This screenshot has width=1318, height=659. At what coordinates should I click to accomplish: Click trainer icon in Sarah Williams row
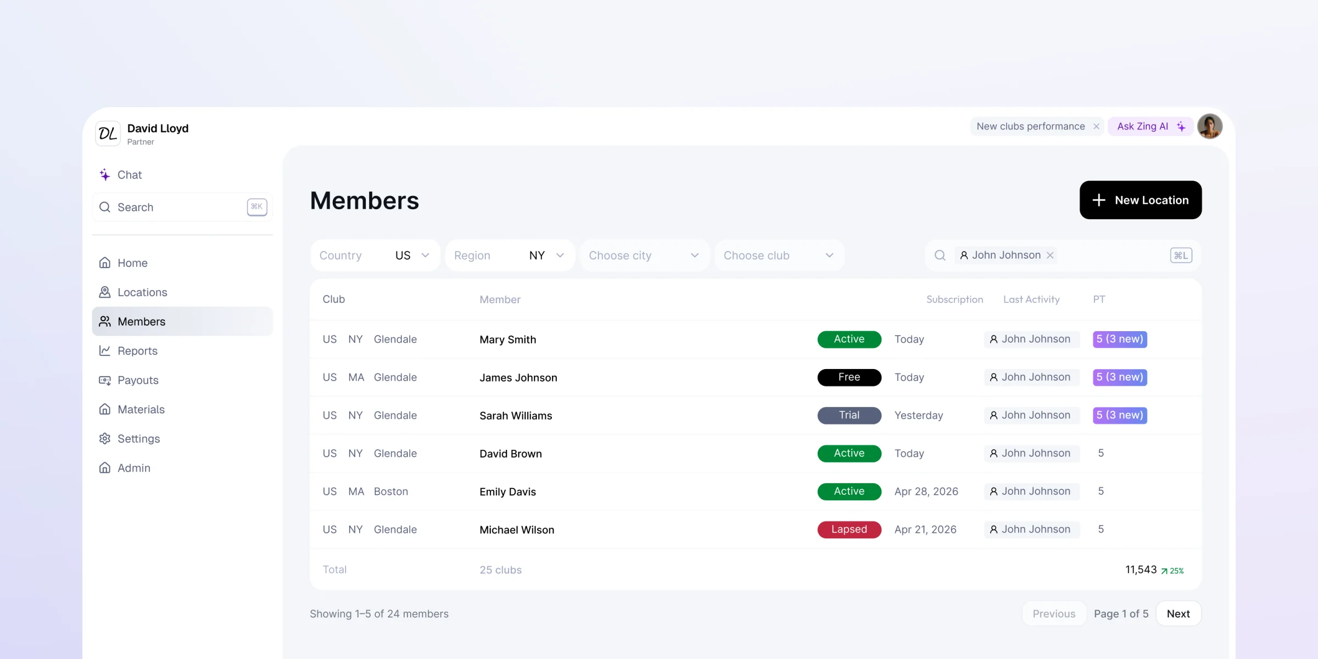point(993,415)
